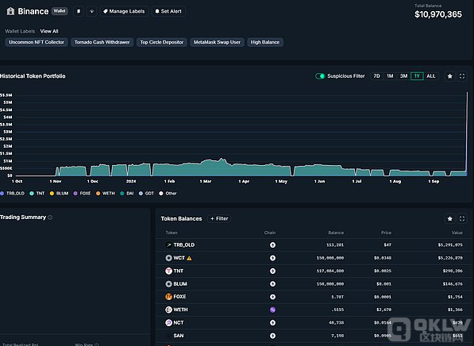Click the WETH token icon
This screenshot has height=346, width=474.
click(x=168, y=309)
